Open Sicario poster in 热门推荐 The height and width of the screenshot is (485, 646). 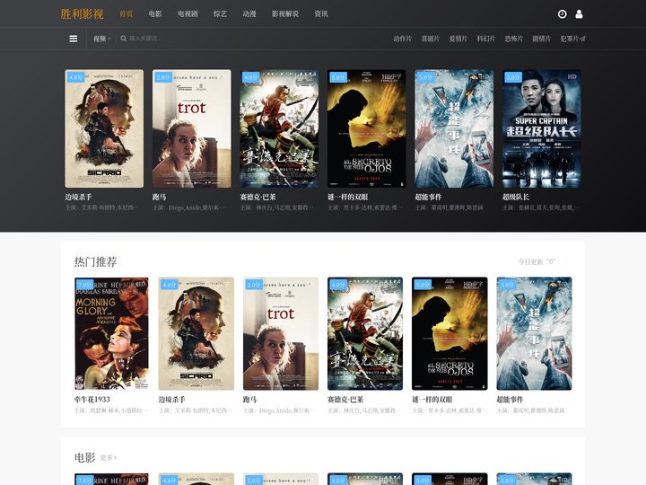point(196,333)
